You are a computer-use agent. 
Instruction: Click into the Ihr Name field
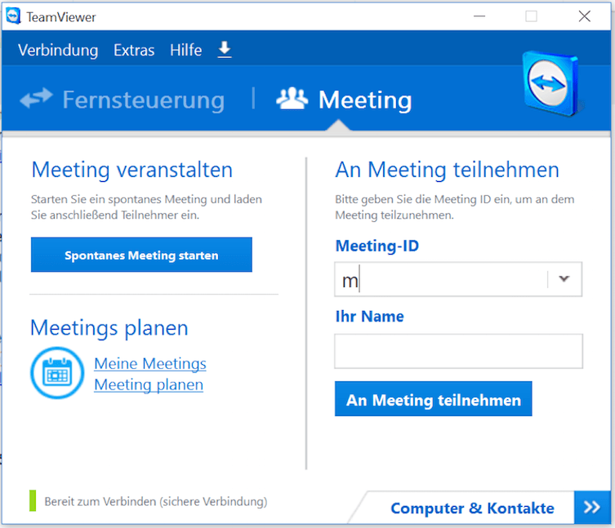[x=458, y=351]
